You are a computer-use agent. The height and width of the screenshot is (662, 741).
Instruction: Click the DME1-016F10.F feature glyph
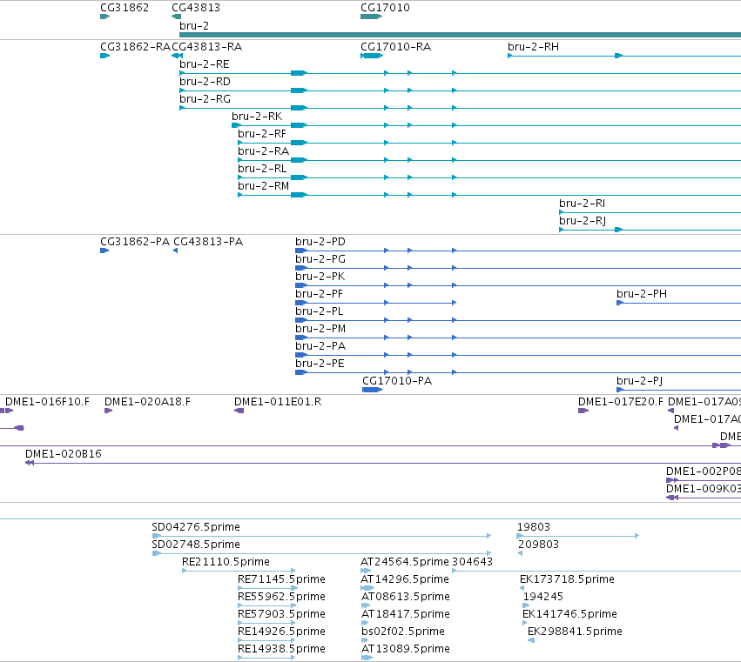click(7, 411)
